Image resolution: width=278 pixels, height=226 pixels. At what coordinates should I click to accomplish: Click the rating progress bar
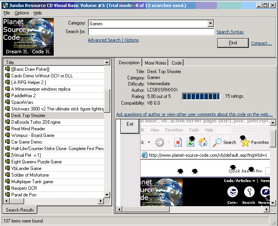pos(201,96)
